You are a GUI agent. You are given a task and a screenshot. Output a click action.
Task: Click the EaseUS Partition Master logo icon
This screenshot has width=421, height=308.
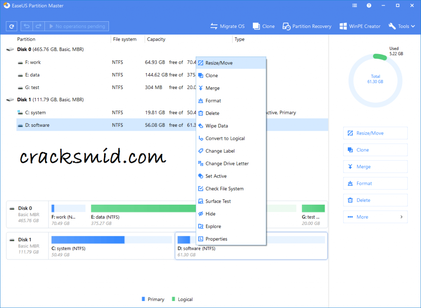tap(7, 5)
